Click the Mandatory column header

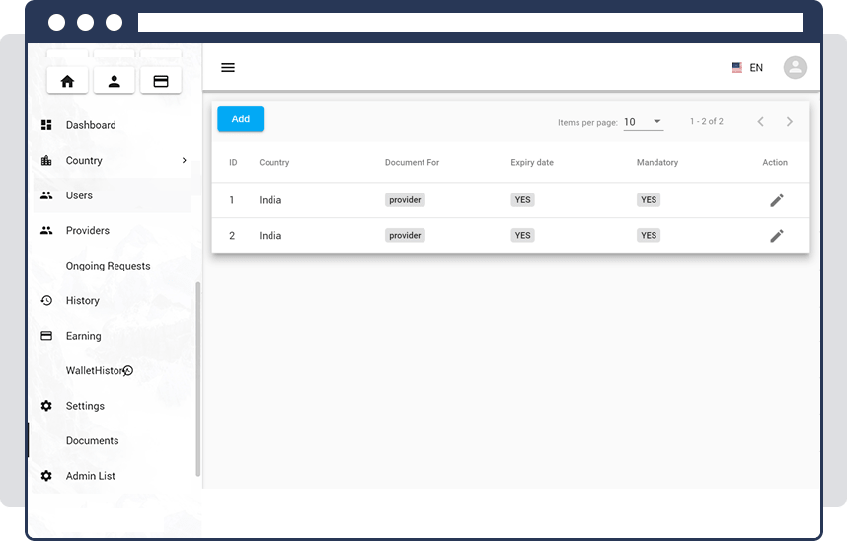656,162
